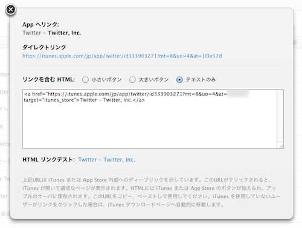
Task: Click the text area vertical scrollbar
Action: pos(280,116)
